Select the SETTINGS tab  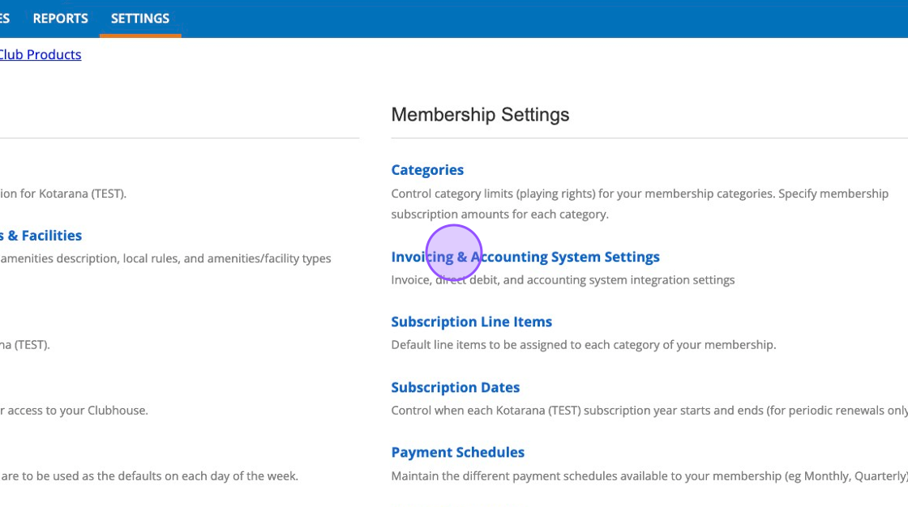140,19
